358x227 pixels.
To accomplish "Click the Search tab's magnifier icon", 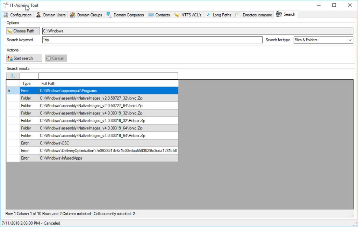I will 278,14.
